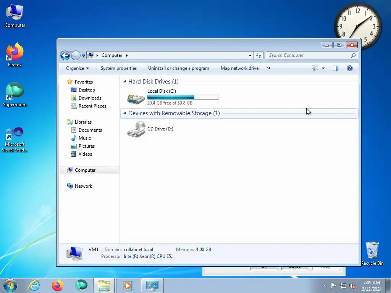Click the computer icon in address bar
This screenshot has height=293, width=391.
91,55
